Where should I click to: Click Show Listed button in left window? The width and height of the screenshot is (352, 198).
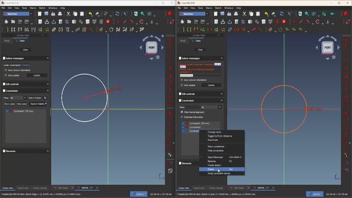point(10,104)
